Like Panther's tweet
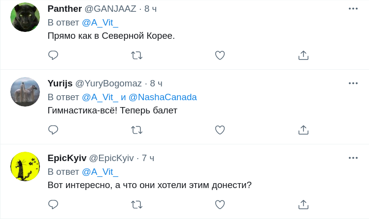This screenshot has height=219, width=369. pyautogui.click(x=220, y=55)
